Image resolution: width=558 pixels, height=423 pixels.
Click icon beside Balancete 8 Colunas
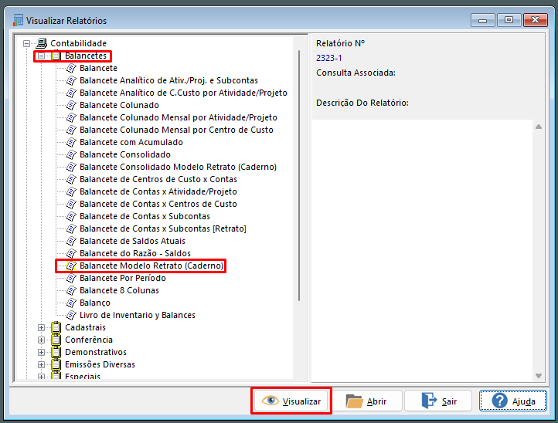coord(72,290)
